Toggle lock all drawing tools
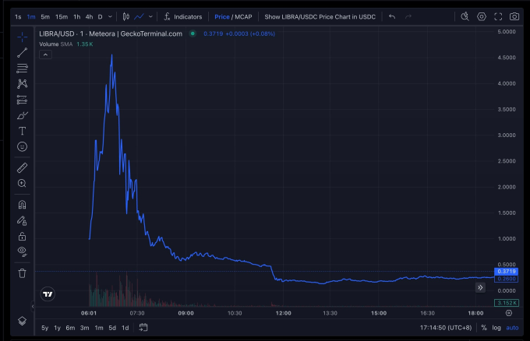The width and height of the screenshot is (530, 341). (x=23, y=237)
